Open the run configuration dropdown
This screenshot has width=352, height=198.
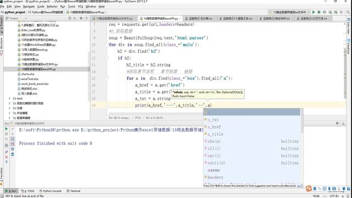(x=289, y=12)
